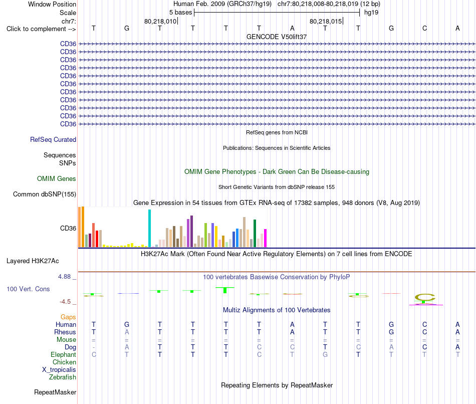
Task: Click the PhyloP Basewise Conservation title
Action: click(277, 277)
